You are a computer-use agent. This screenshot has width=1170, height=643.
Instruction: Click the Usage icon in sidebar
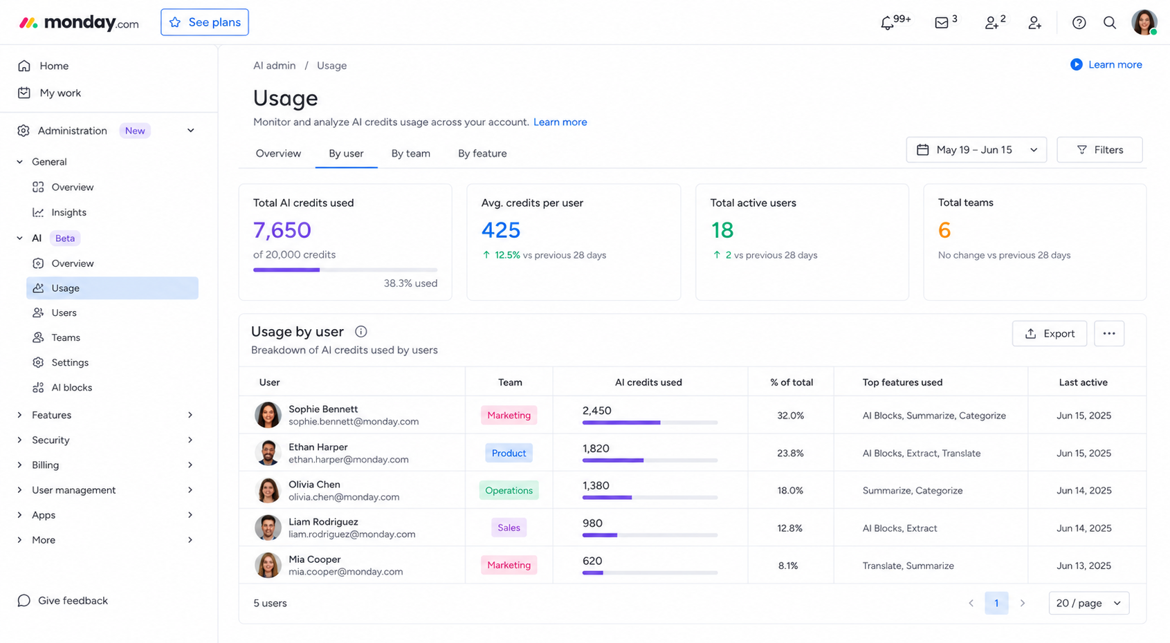(38, 288)
